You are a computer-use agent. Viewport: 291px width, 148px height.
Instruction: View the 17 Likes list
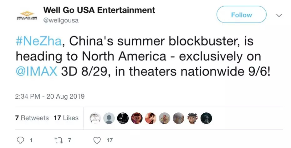pyautogui.click(x=66, y=118)
